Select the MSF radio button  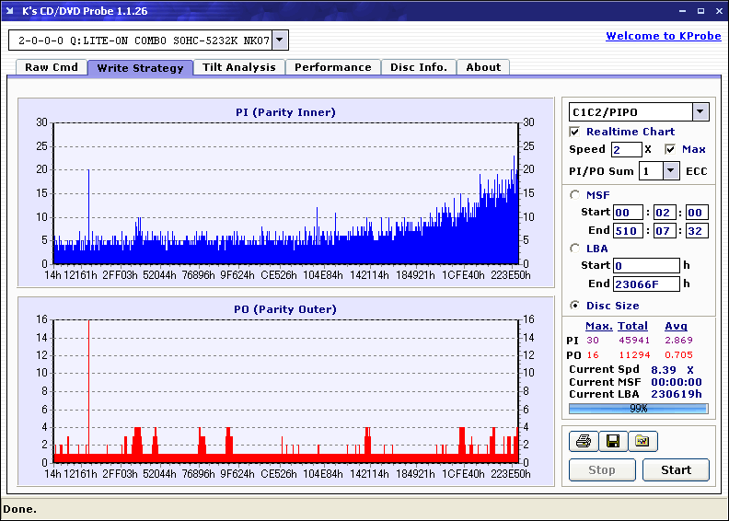[575, 194]
